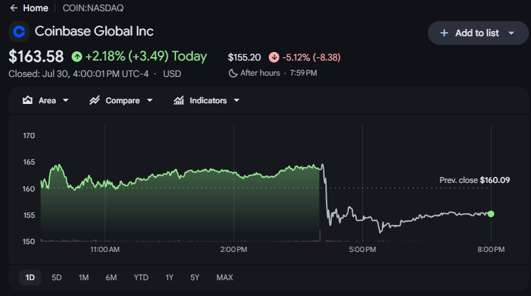Image resolution: width=531 pixels, height=296 pixels.
Task: Click the COIN:NASDAQ ticker label
Action: [93, 8]
